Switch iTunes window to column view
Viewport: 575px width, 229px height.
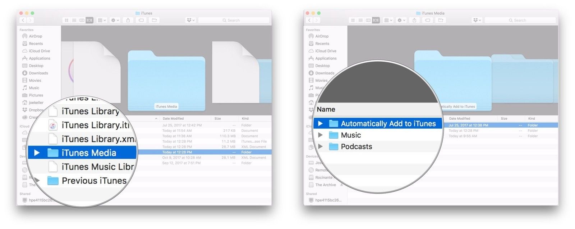coord(82,20)
